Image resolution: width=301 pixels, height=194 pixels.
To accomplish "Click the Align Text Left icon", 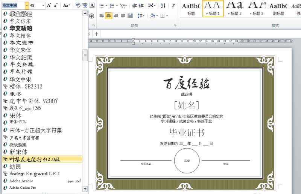I will (102, 16).
